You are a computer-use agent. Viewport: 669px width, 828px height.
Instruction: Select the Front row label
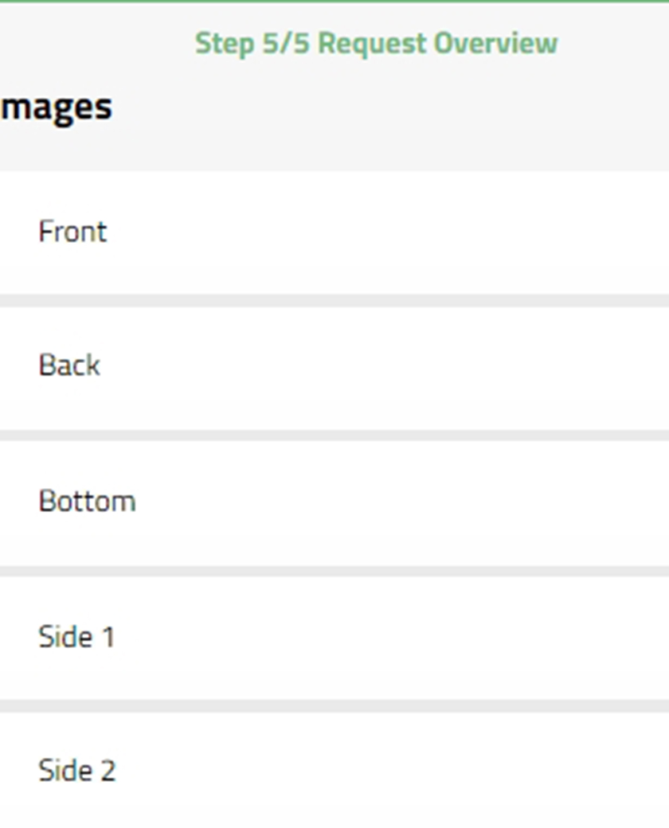[72, 232]
